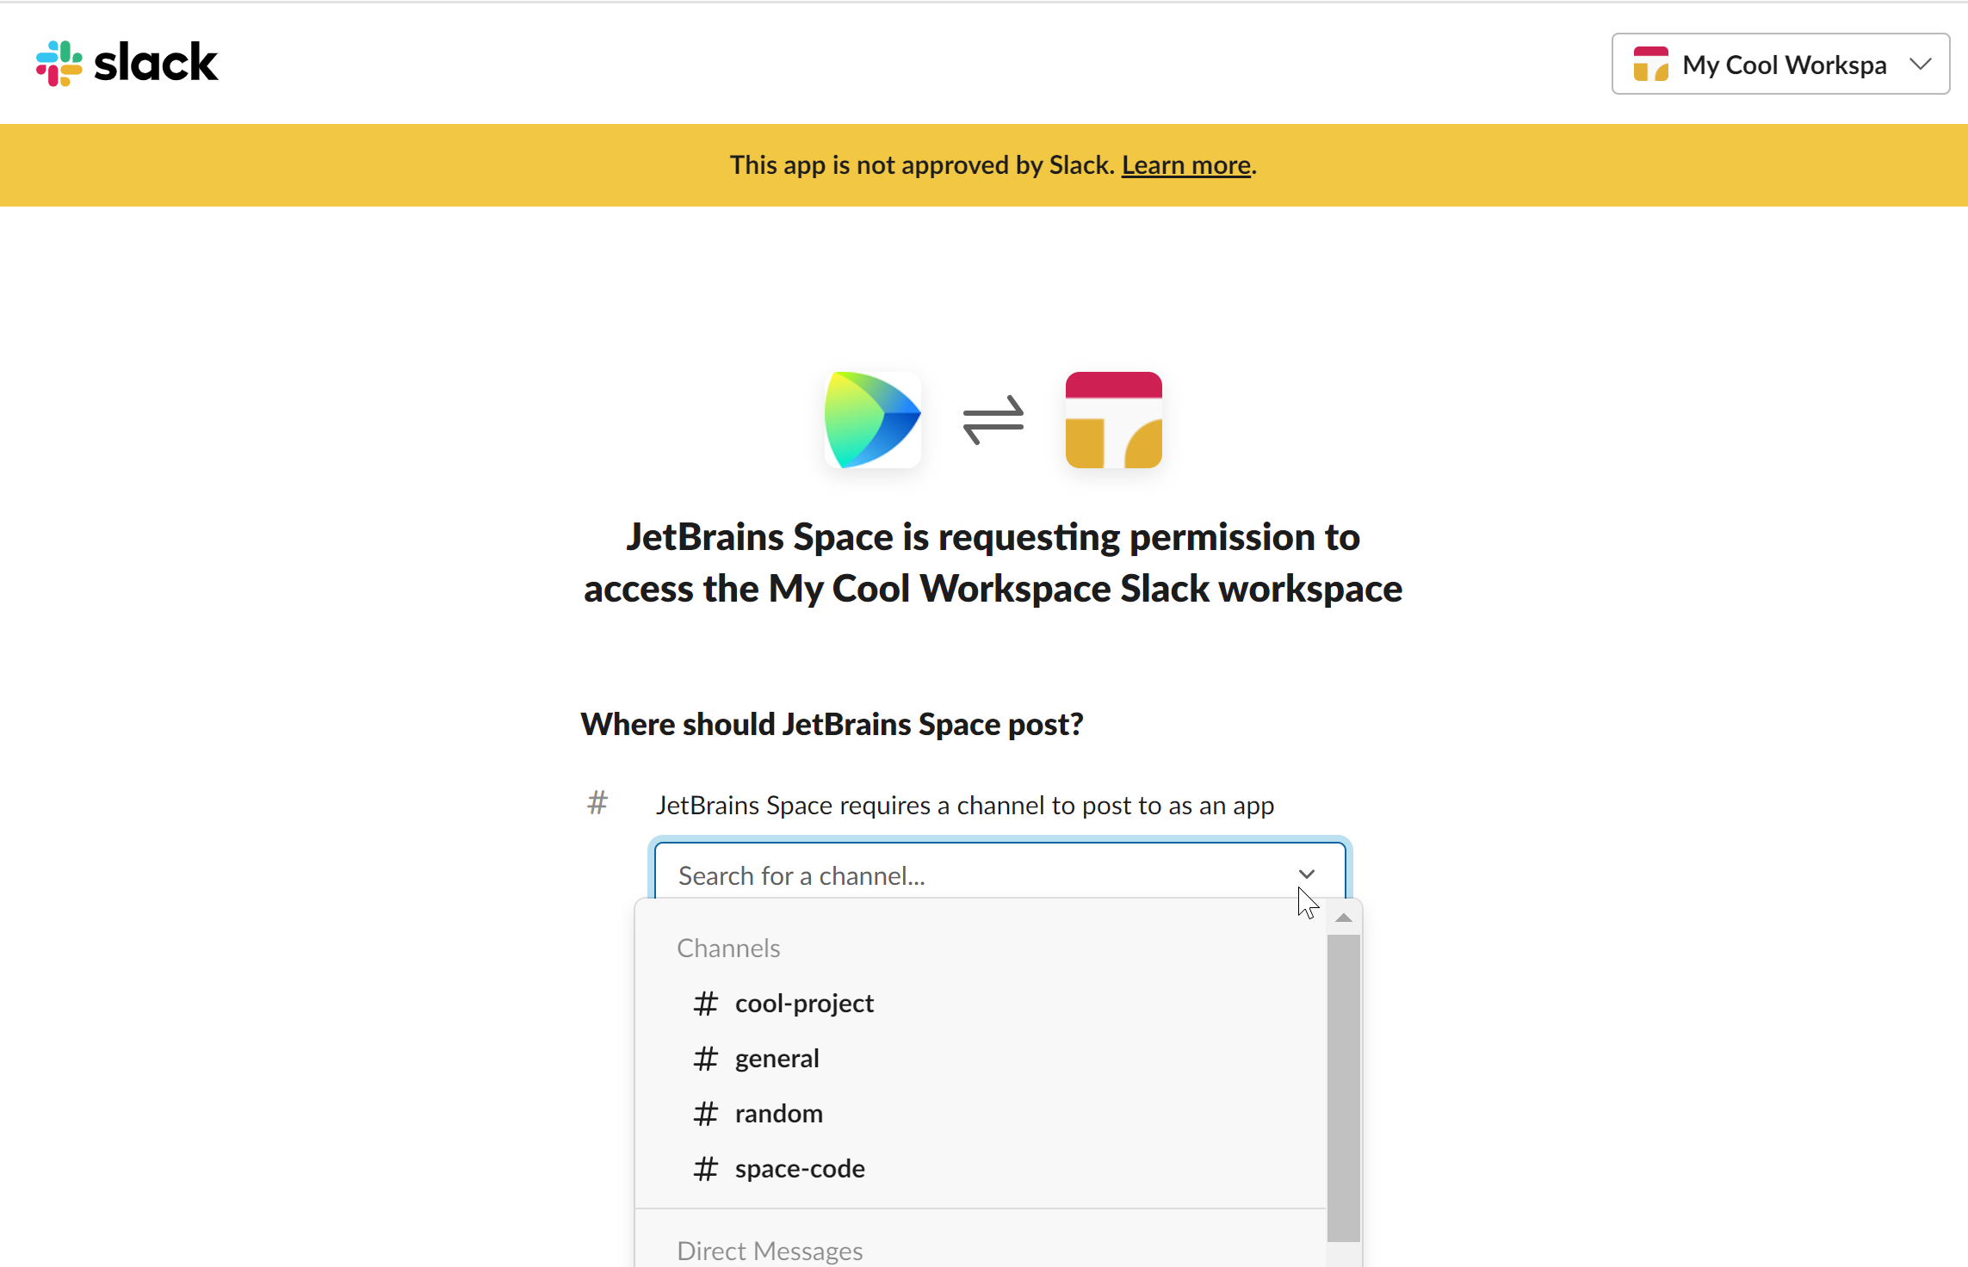Click the Direct Messages section header
The width and height of the screenshot is (1968, 1267).
click(770, 1251)
